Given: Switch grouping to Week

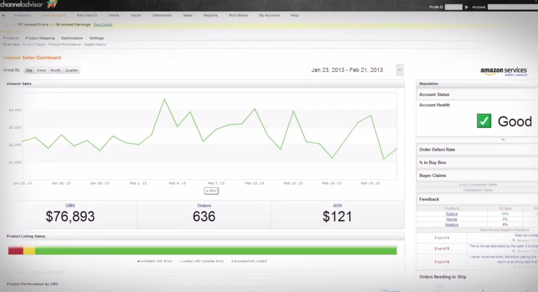Looking at the screenshot, I should [41, 70].
